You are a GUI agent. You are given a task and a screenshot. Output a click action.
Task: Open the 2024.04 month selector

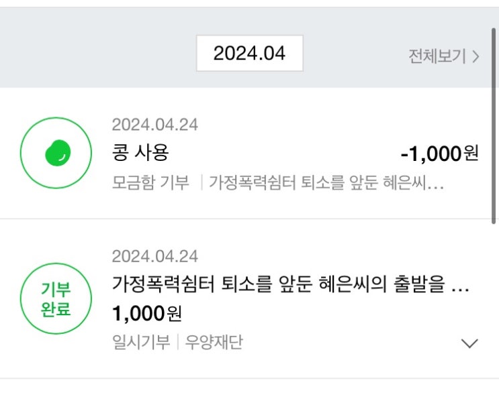pyautogui.click(x=249, y=54)
